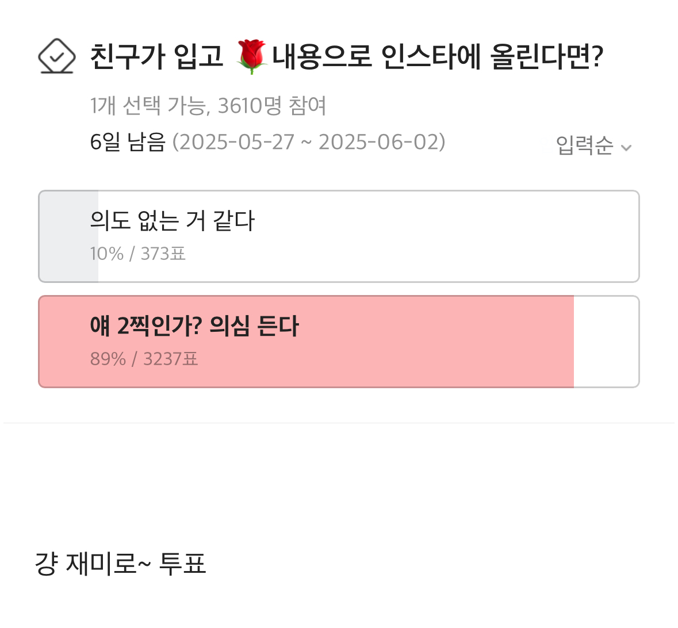Click the poll checkmark ballot icon

[x=57, y=56]
